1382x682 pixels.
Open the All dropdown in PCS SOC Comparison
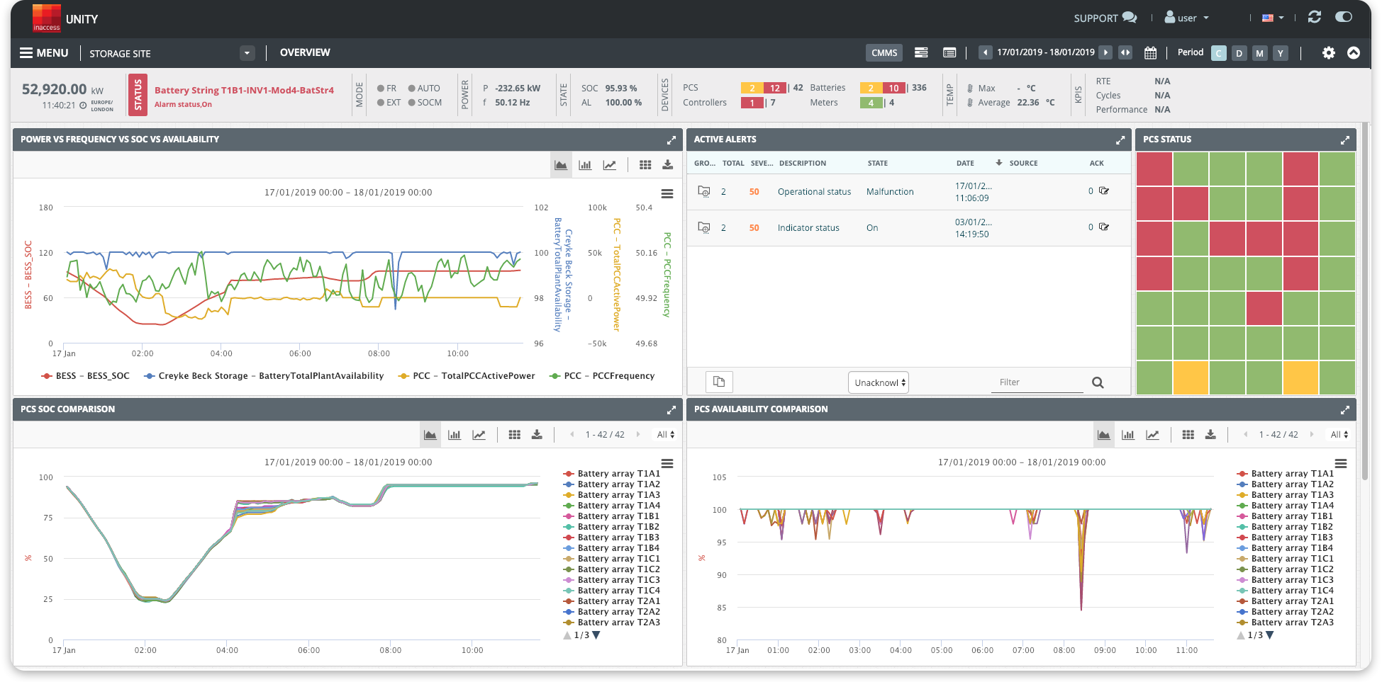(666, 435)
